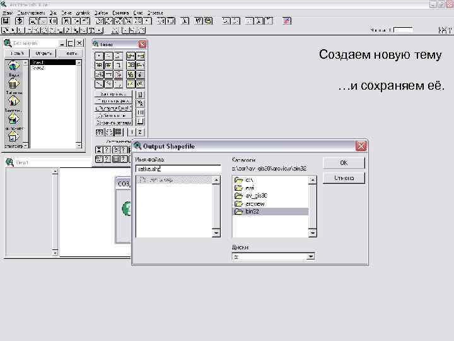The height and width of the screenshot is (341, 454).
Task: Open the Редактировать menu
Action: point(31,13)
